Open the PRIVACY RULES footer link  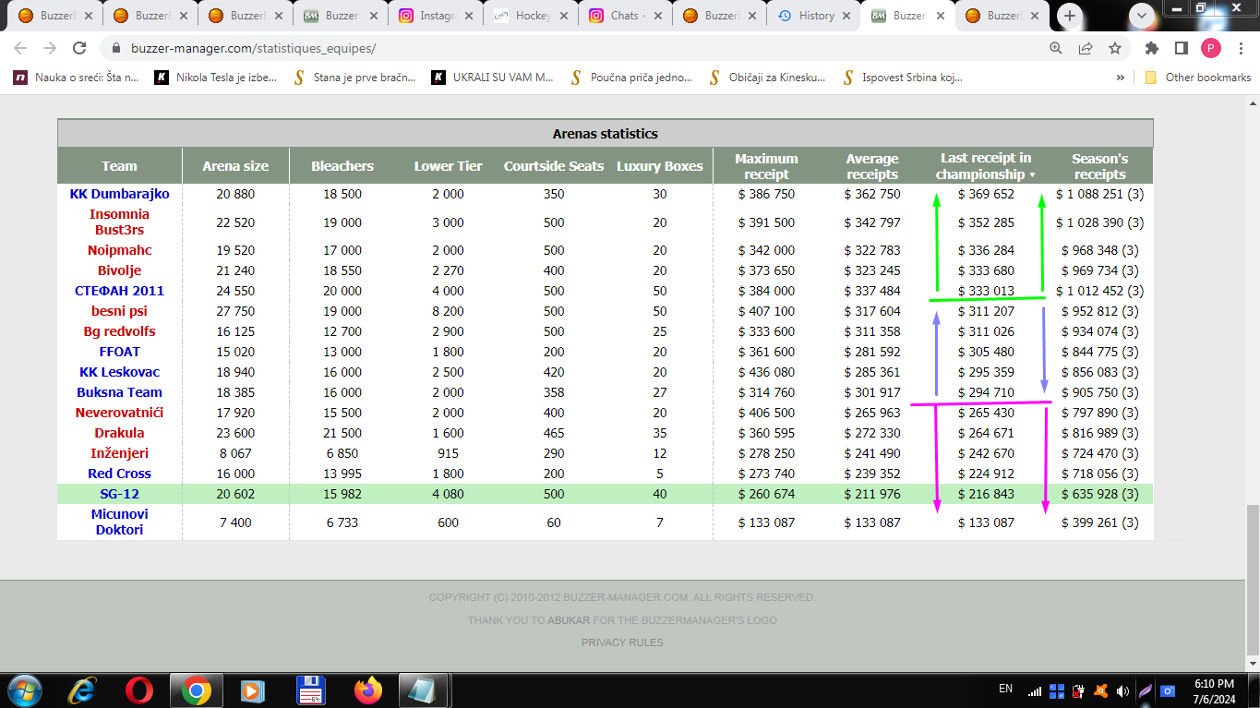point(622,642)
